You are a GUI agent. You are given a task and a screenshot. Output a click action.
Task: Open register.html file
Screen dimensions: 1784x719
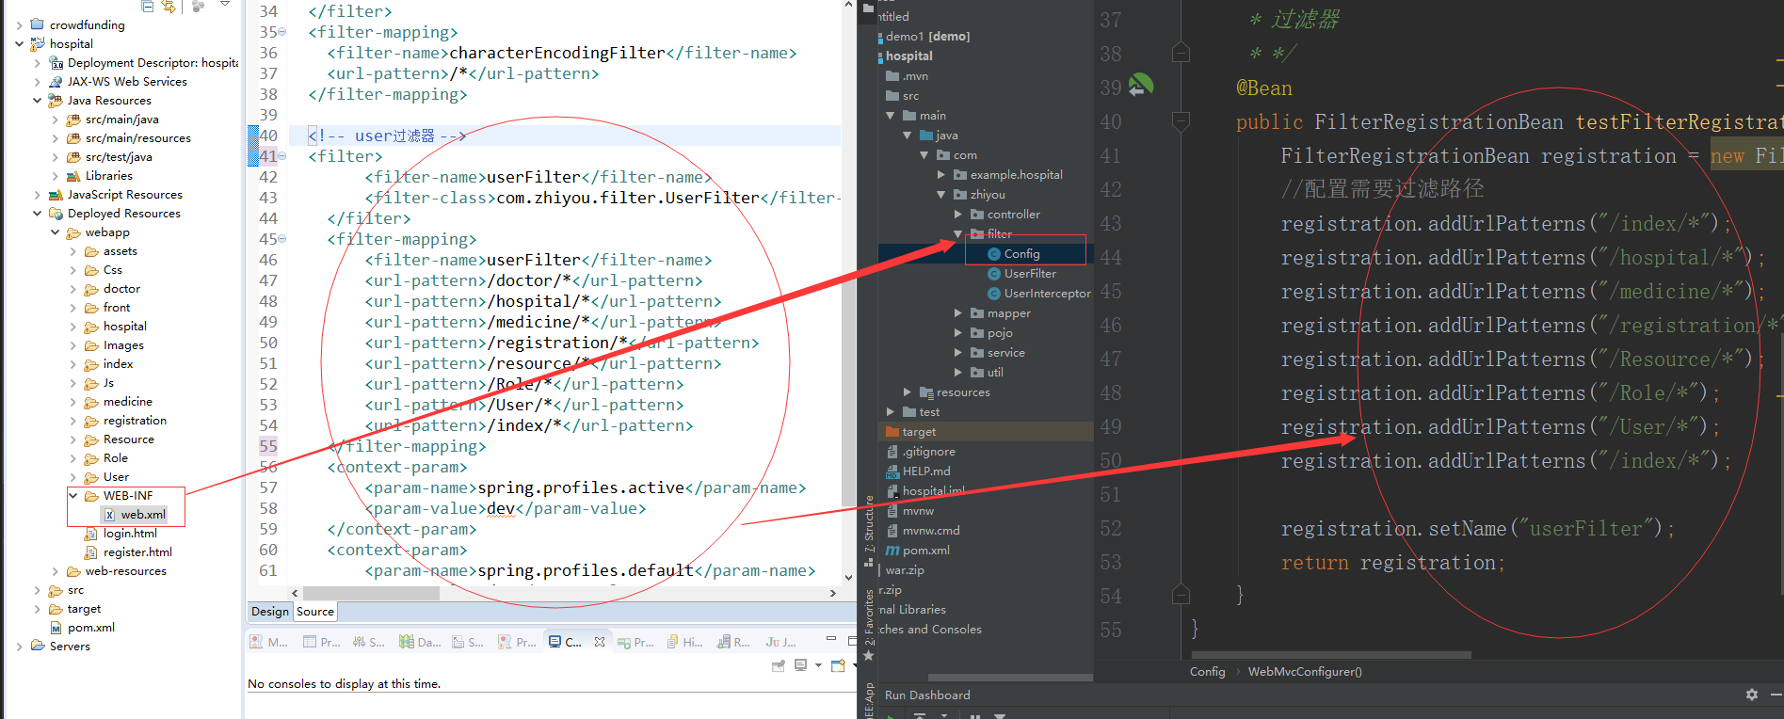coord(128,551)
